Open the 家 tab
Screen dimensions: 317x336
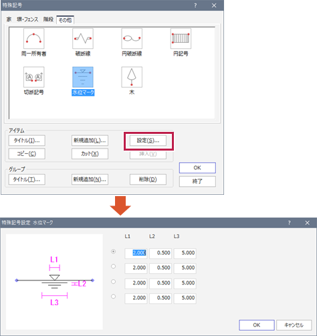(x=9, y=19)
